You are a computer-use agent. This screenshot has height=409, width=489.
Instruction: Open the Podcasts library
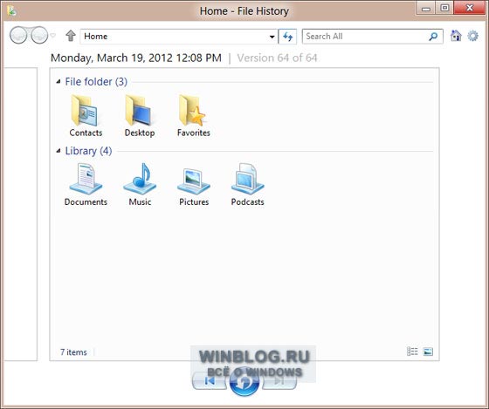[248, 185]
